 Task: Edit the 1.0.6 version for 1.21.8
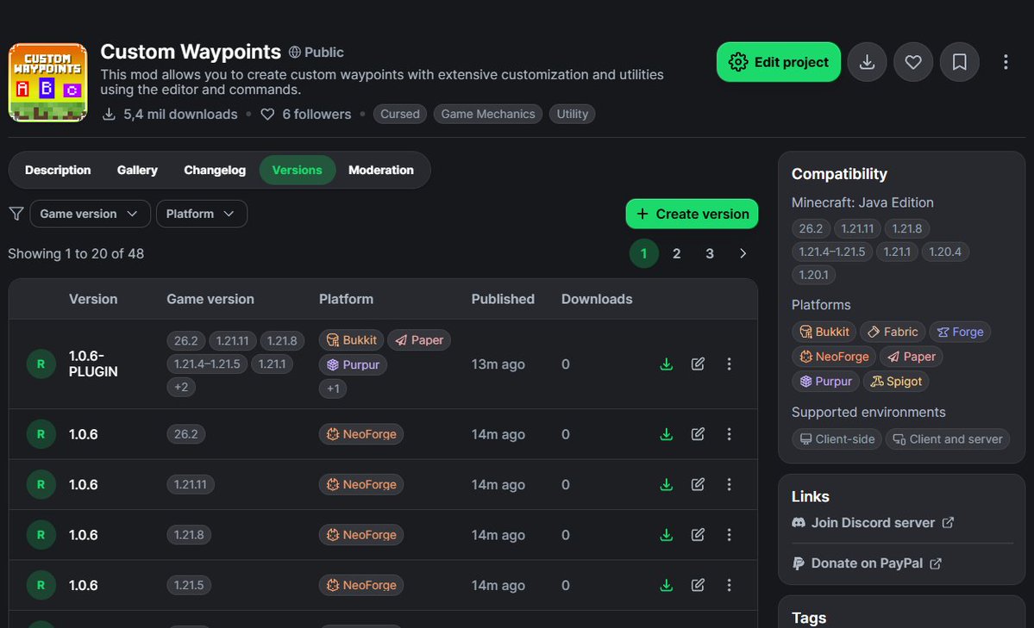tap(698, 534)
